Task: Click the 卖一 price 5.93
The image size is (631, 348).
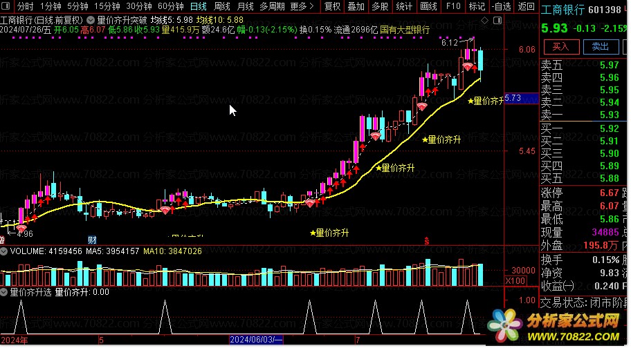Action: click(x=610, y=115)
